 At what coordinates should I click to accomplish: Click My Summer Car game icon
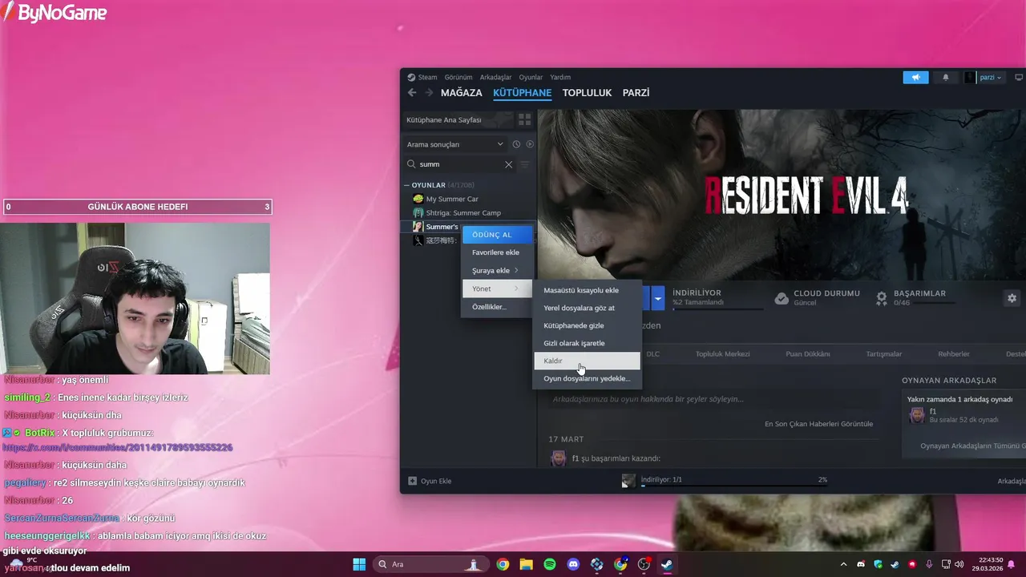coord(418,199)
